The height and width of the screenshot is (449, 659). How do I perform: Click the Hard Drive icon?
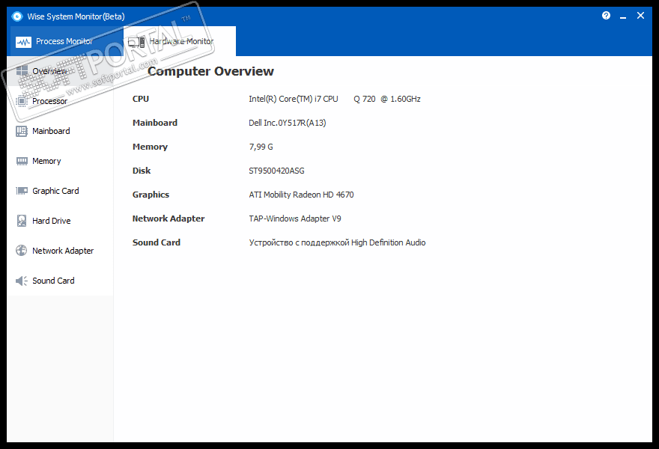[x=22, y=221]
